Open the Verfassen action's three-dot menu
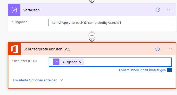The width and height of the screenshot is (177, 95). click(170, 10)
